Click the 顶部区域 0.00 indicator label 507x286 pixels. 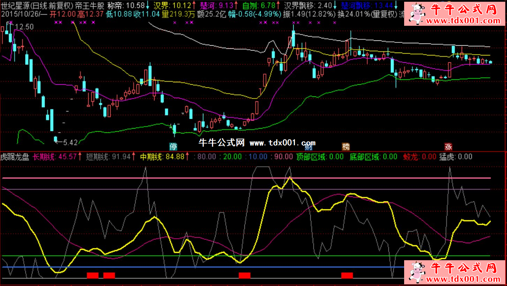320,157
